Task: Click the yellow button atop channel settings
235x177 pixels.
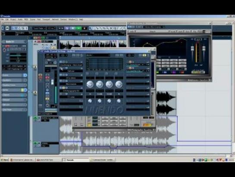Action: pyautogui.click(x=144, y=55)
